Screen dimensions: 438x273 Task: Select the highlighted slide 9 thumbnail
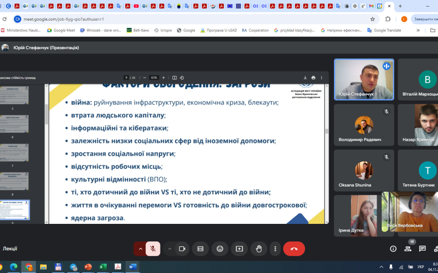(14, 210)
